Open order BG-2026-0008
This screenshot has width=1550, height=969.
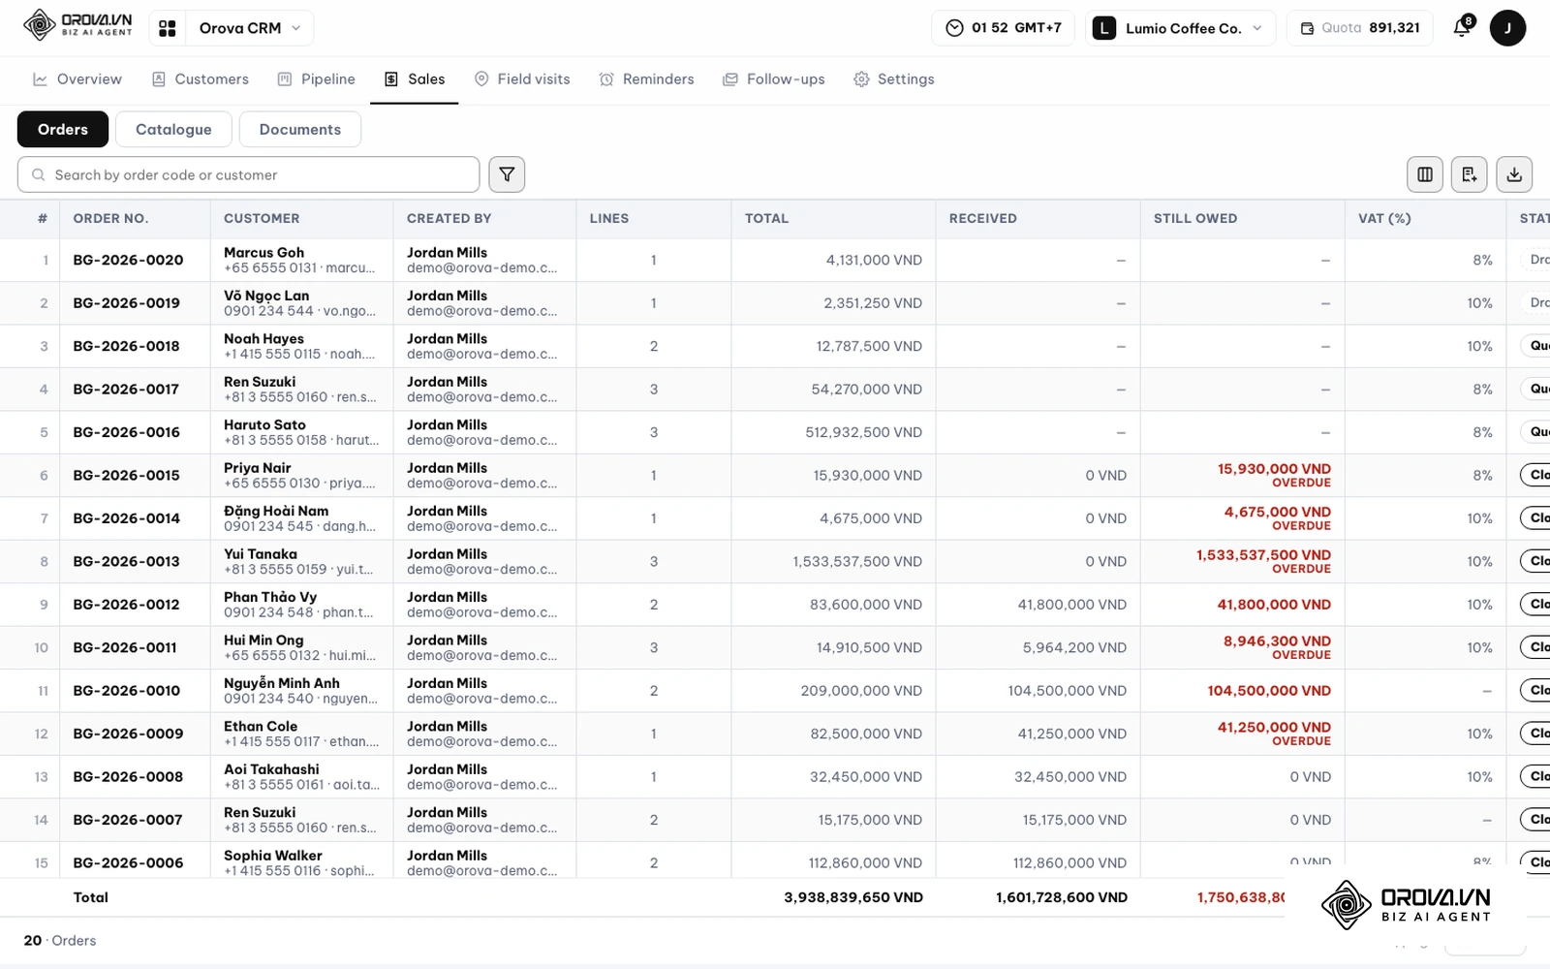128,777
